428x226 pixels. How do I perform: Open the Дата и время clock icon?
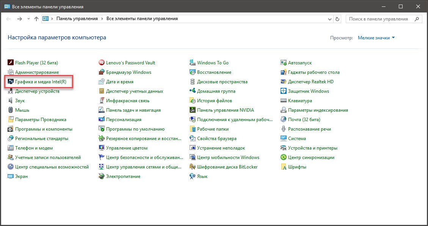click(102, 82)
